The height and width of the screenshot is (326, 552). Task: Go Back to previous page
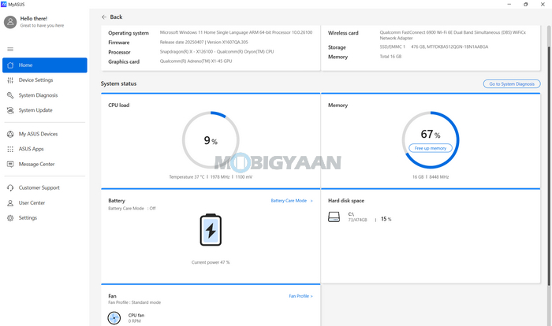tap(112, 17)
